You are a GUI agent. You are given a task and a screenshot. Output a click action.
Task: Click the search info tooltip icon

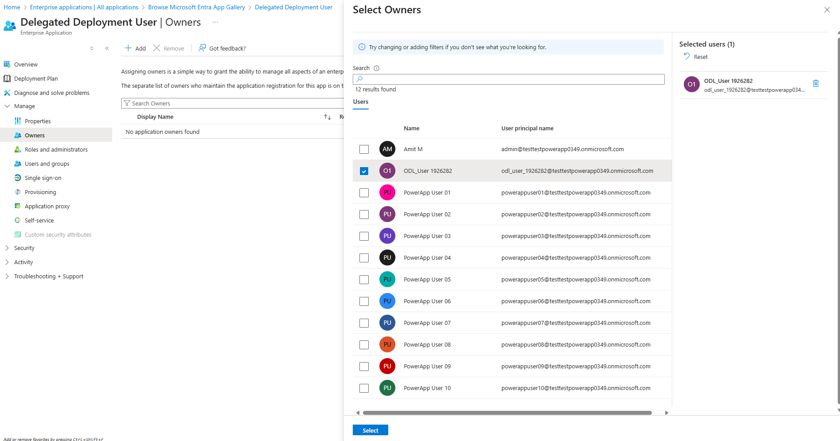pyautogui.click(x=376, y=68)
